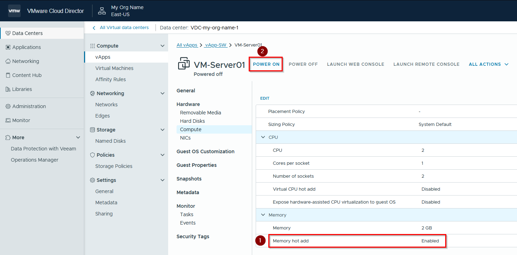
Task: Open Operations Manager
Action: 35,160
